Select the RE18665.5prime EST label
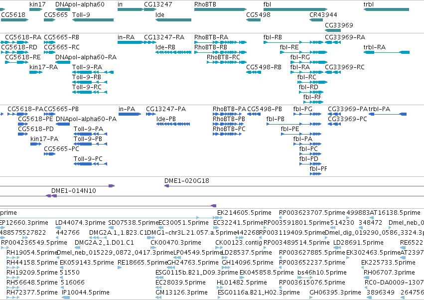Screen dimensions: 424x300 coord(142,263)
